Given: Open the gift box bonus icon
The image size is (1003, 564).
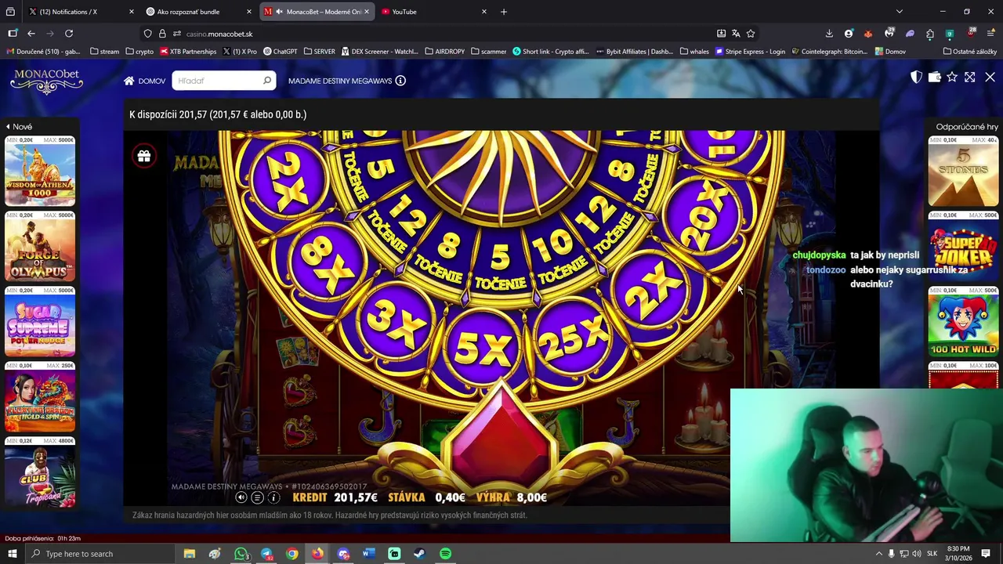Looking at the screenshot, I should tap(143, 156).
